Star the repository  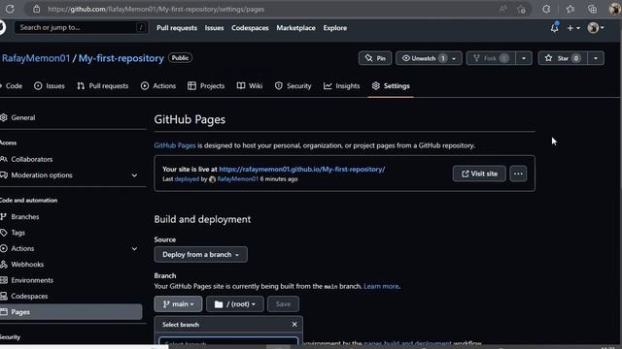(563, 58)
